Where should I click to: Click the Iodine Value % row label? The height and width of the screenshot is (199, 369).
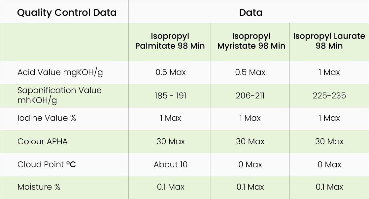(47, 118)
